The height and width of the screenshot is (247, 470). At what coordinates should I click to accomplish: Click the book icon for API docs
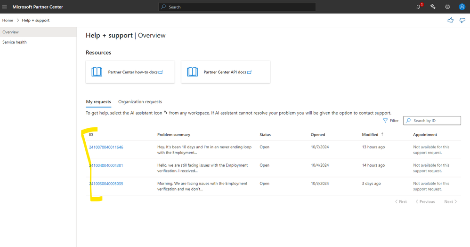pyautogui.click(x=193, y=72)
